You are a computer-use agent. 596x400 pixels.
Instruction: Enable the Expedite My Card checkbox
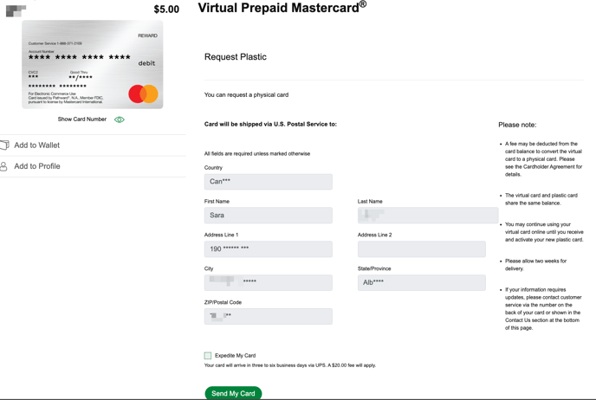point(208,356)
